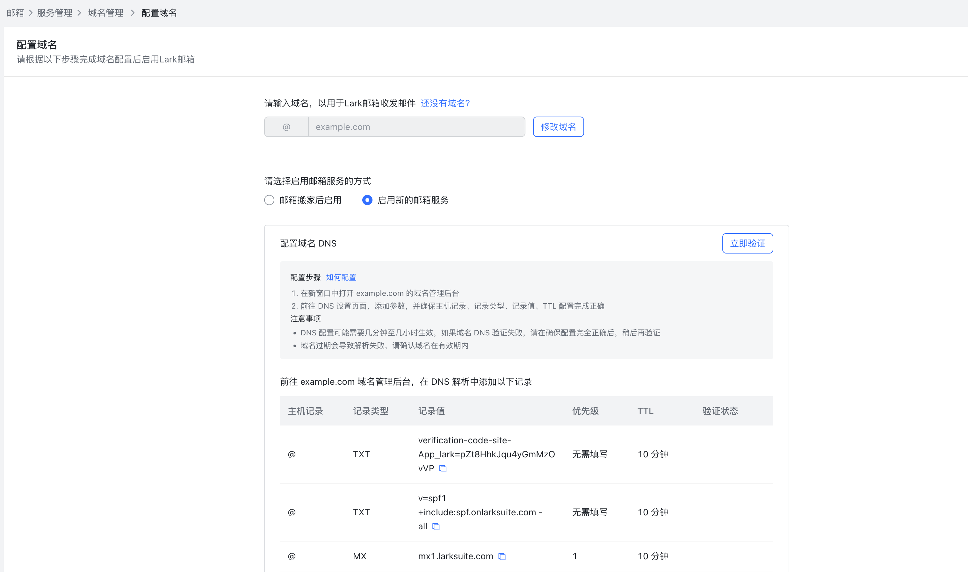Click the 修改域名 button
The image size is (968, 572).
click(558, 127)
